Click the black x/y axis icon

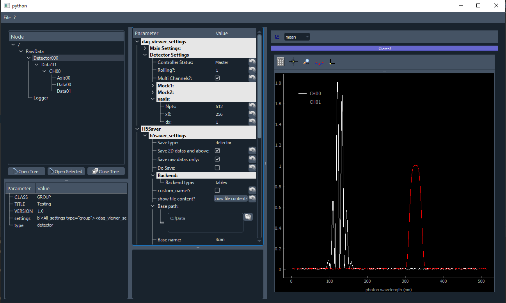(x=332, y=62)
